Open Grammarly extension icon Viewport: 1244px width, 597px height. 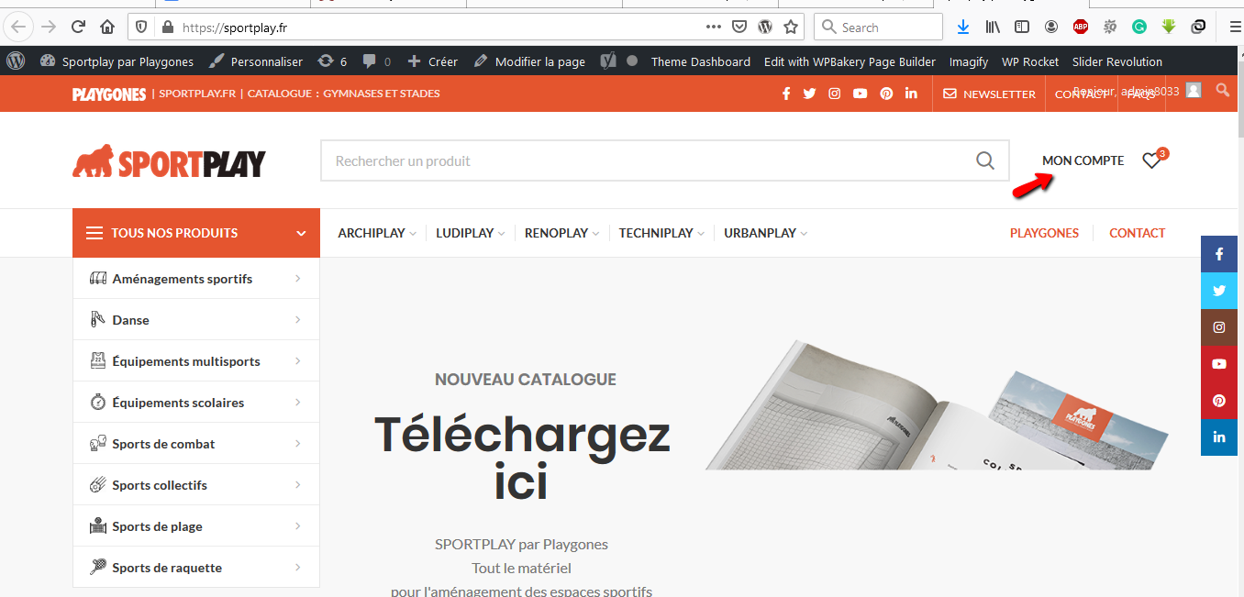tap(1139, 28)
